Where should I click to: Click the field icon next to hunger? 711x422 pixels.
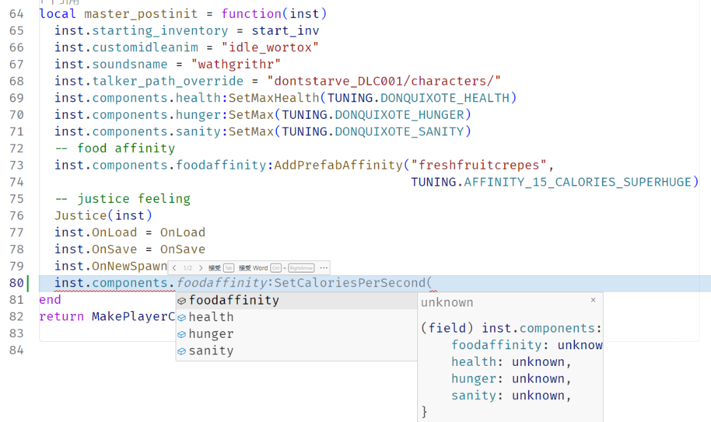(182, 335)
